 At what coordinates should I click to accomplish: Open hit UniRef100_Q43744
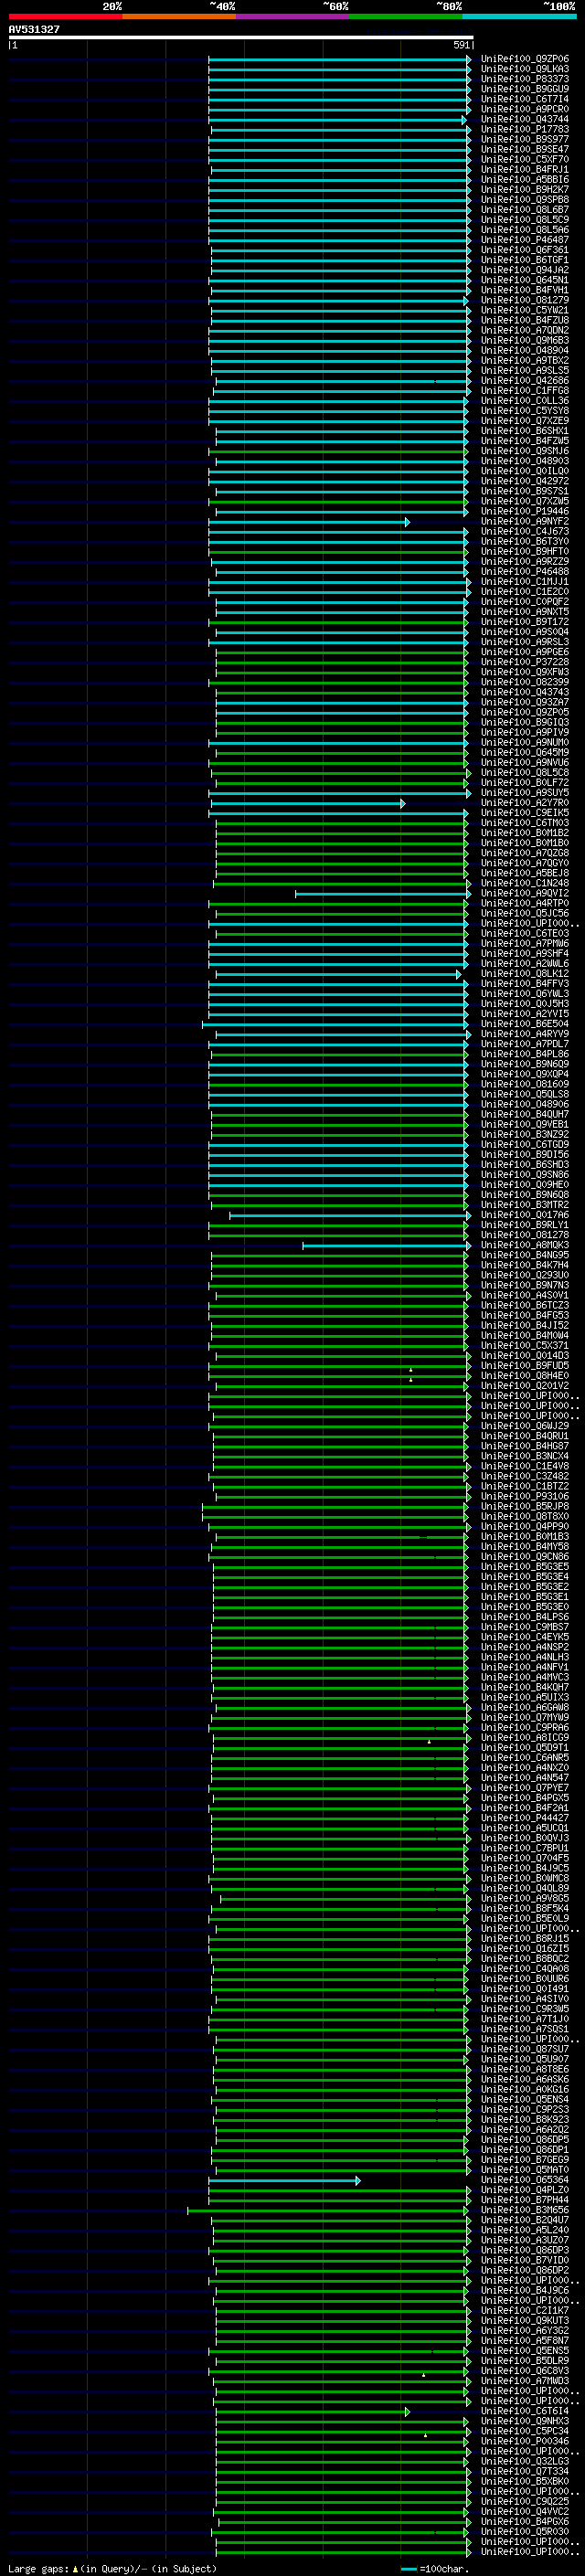525,119
